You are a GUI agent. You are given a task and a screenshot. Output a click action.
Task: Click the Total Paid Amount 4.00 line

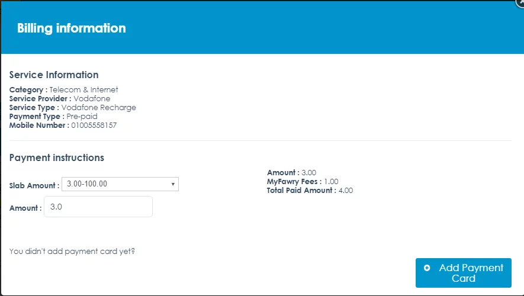[310, 191]
